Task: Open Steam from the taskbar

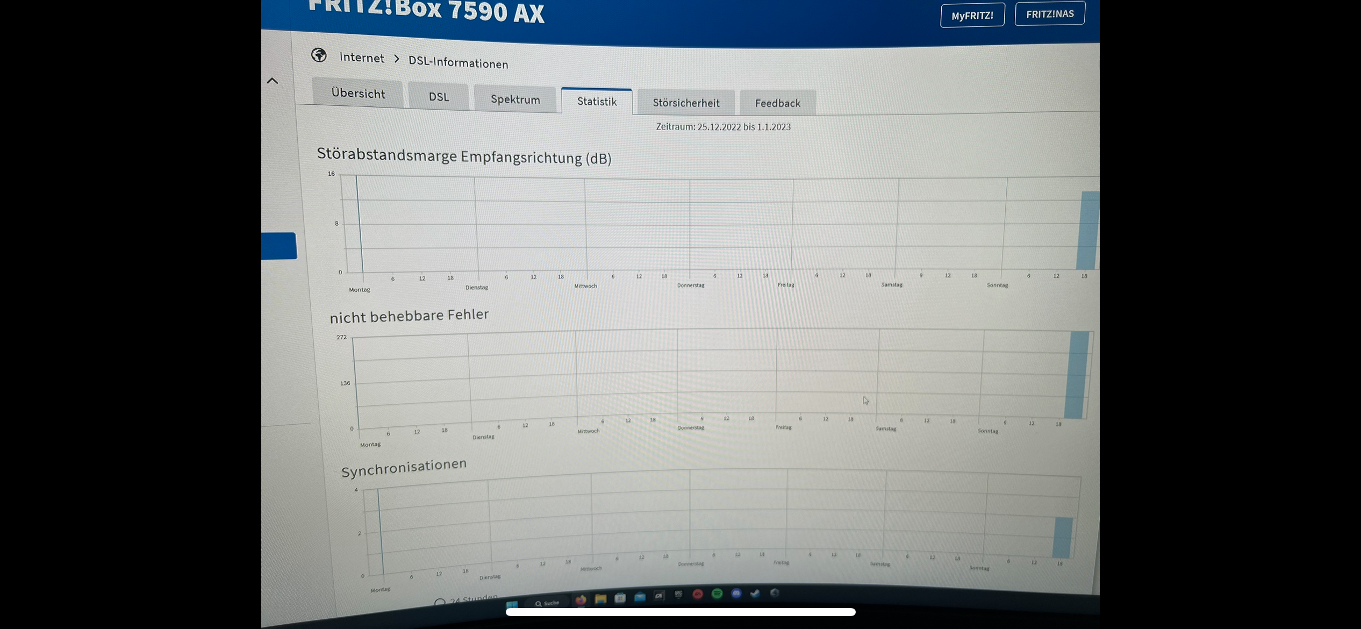Action: (x=755, y=593)
